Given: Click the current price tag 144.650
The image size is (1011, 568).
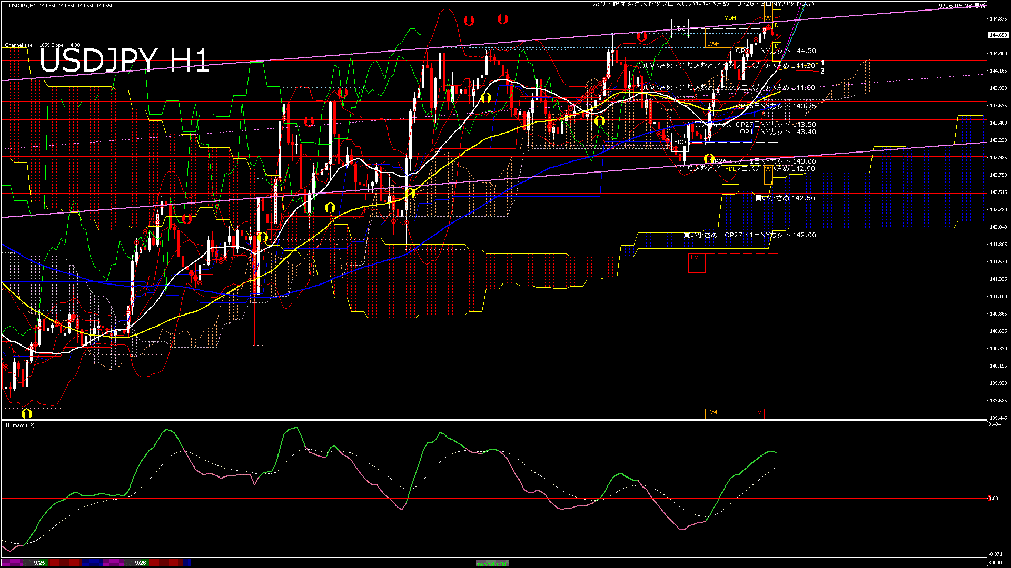Looking at the screenshot, I should 998,35.
